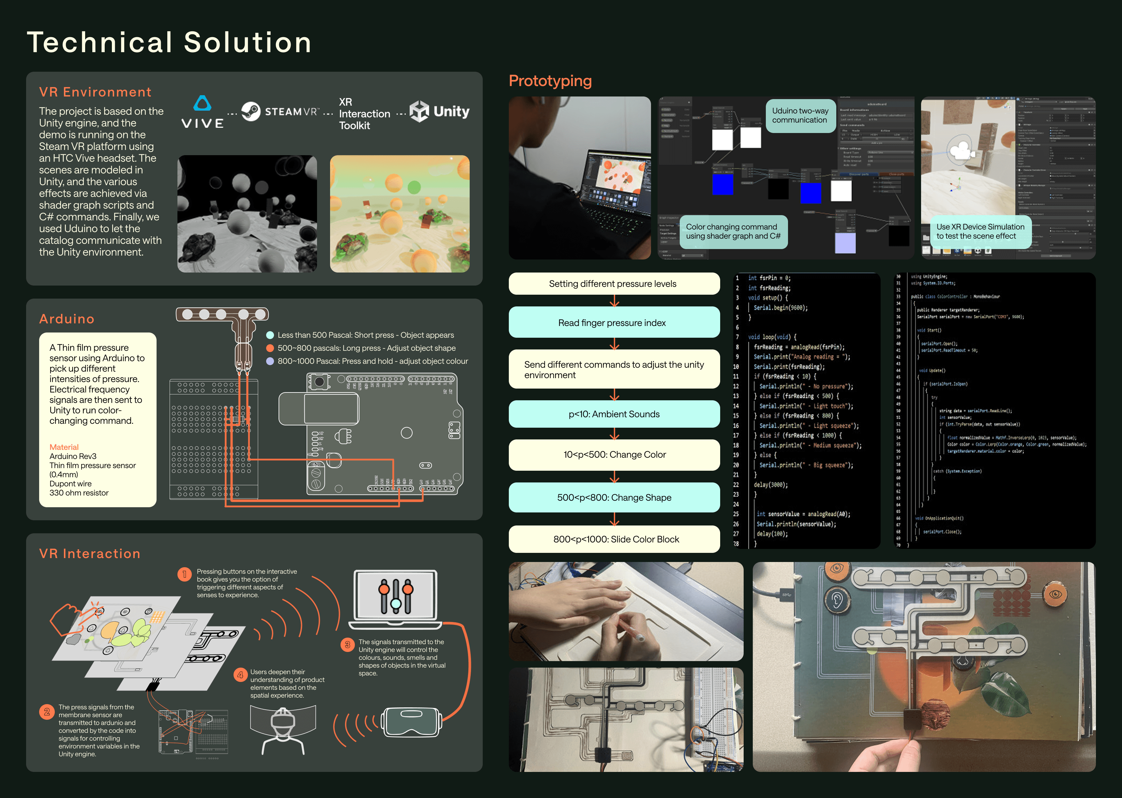Click the lavender press-and-hold legend dot
This screenshot has height=798, width=1122.
270,361
